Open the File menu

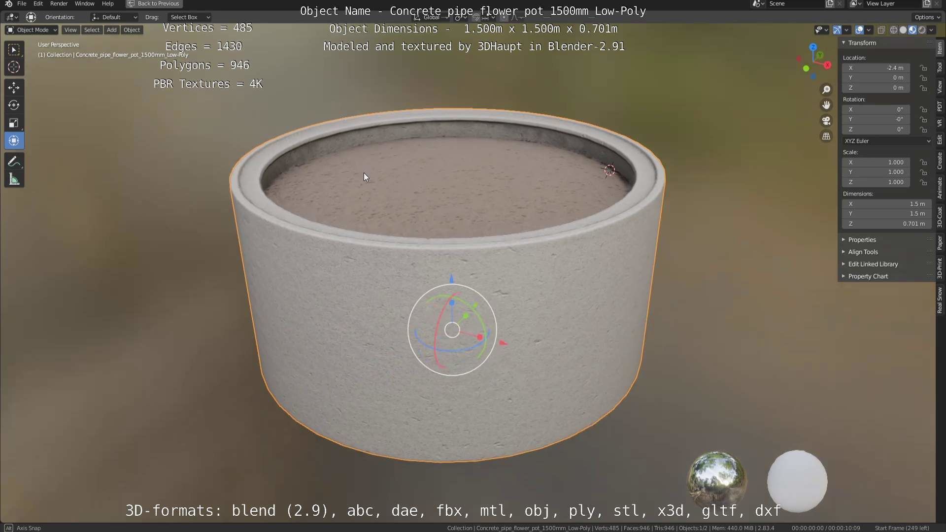[x=22, y=3]
